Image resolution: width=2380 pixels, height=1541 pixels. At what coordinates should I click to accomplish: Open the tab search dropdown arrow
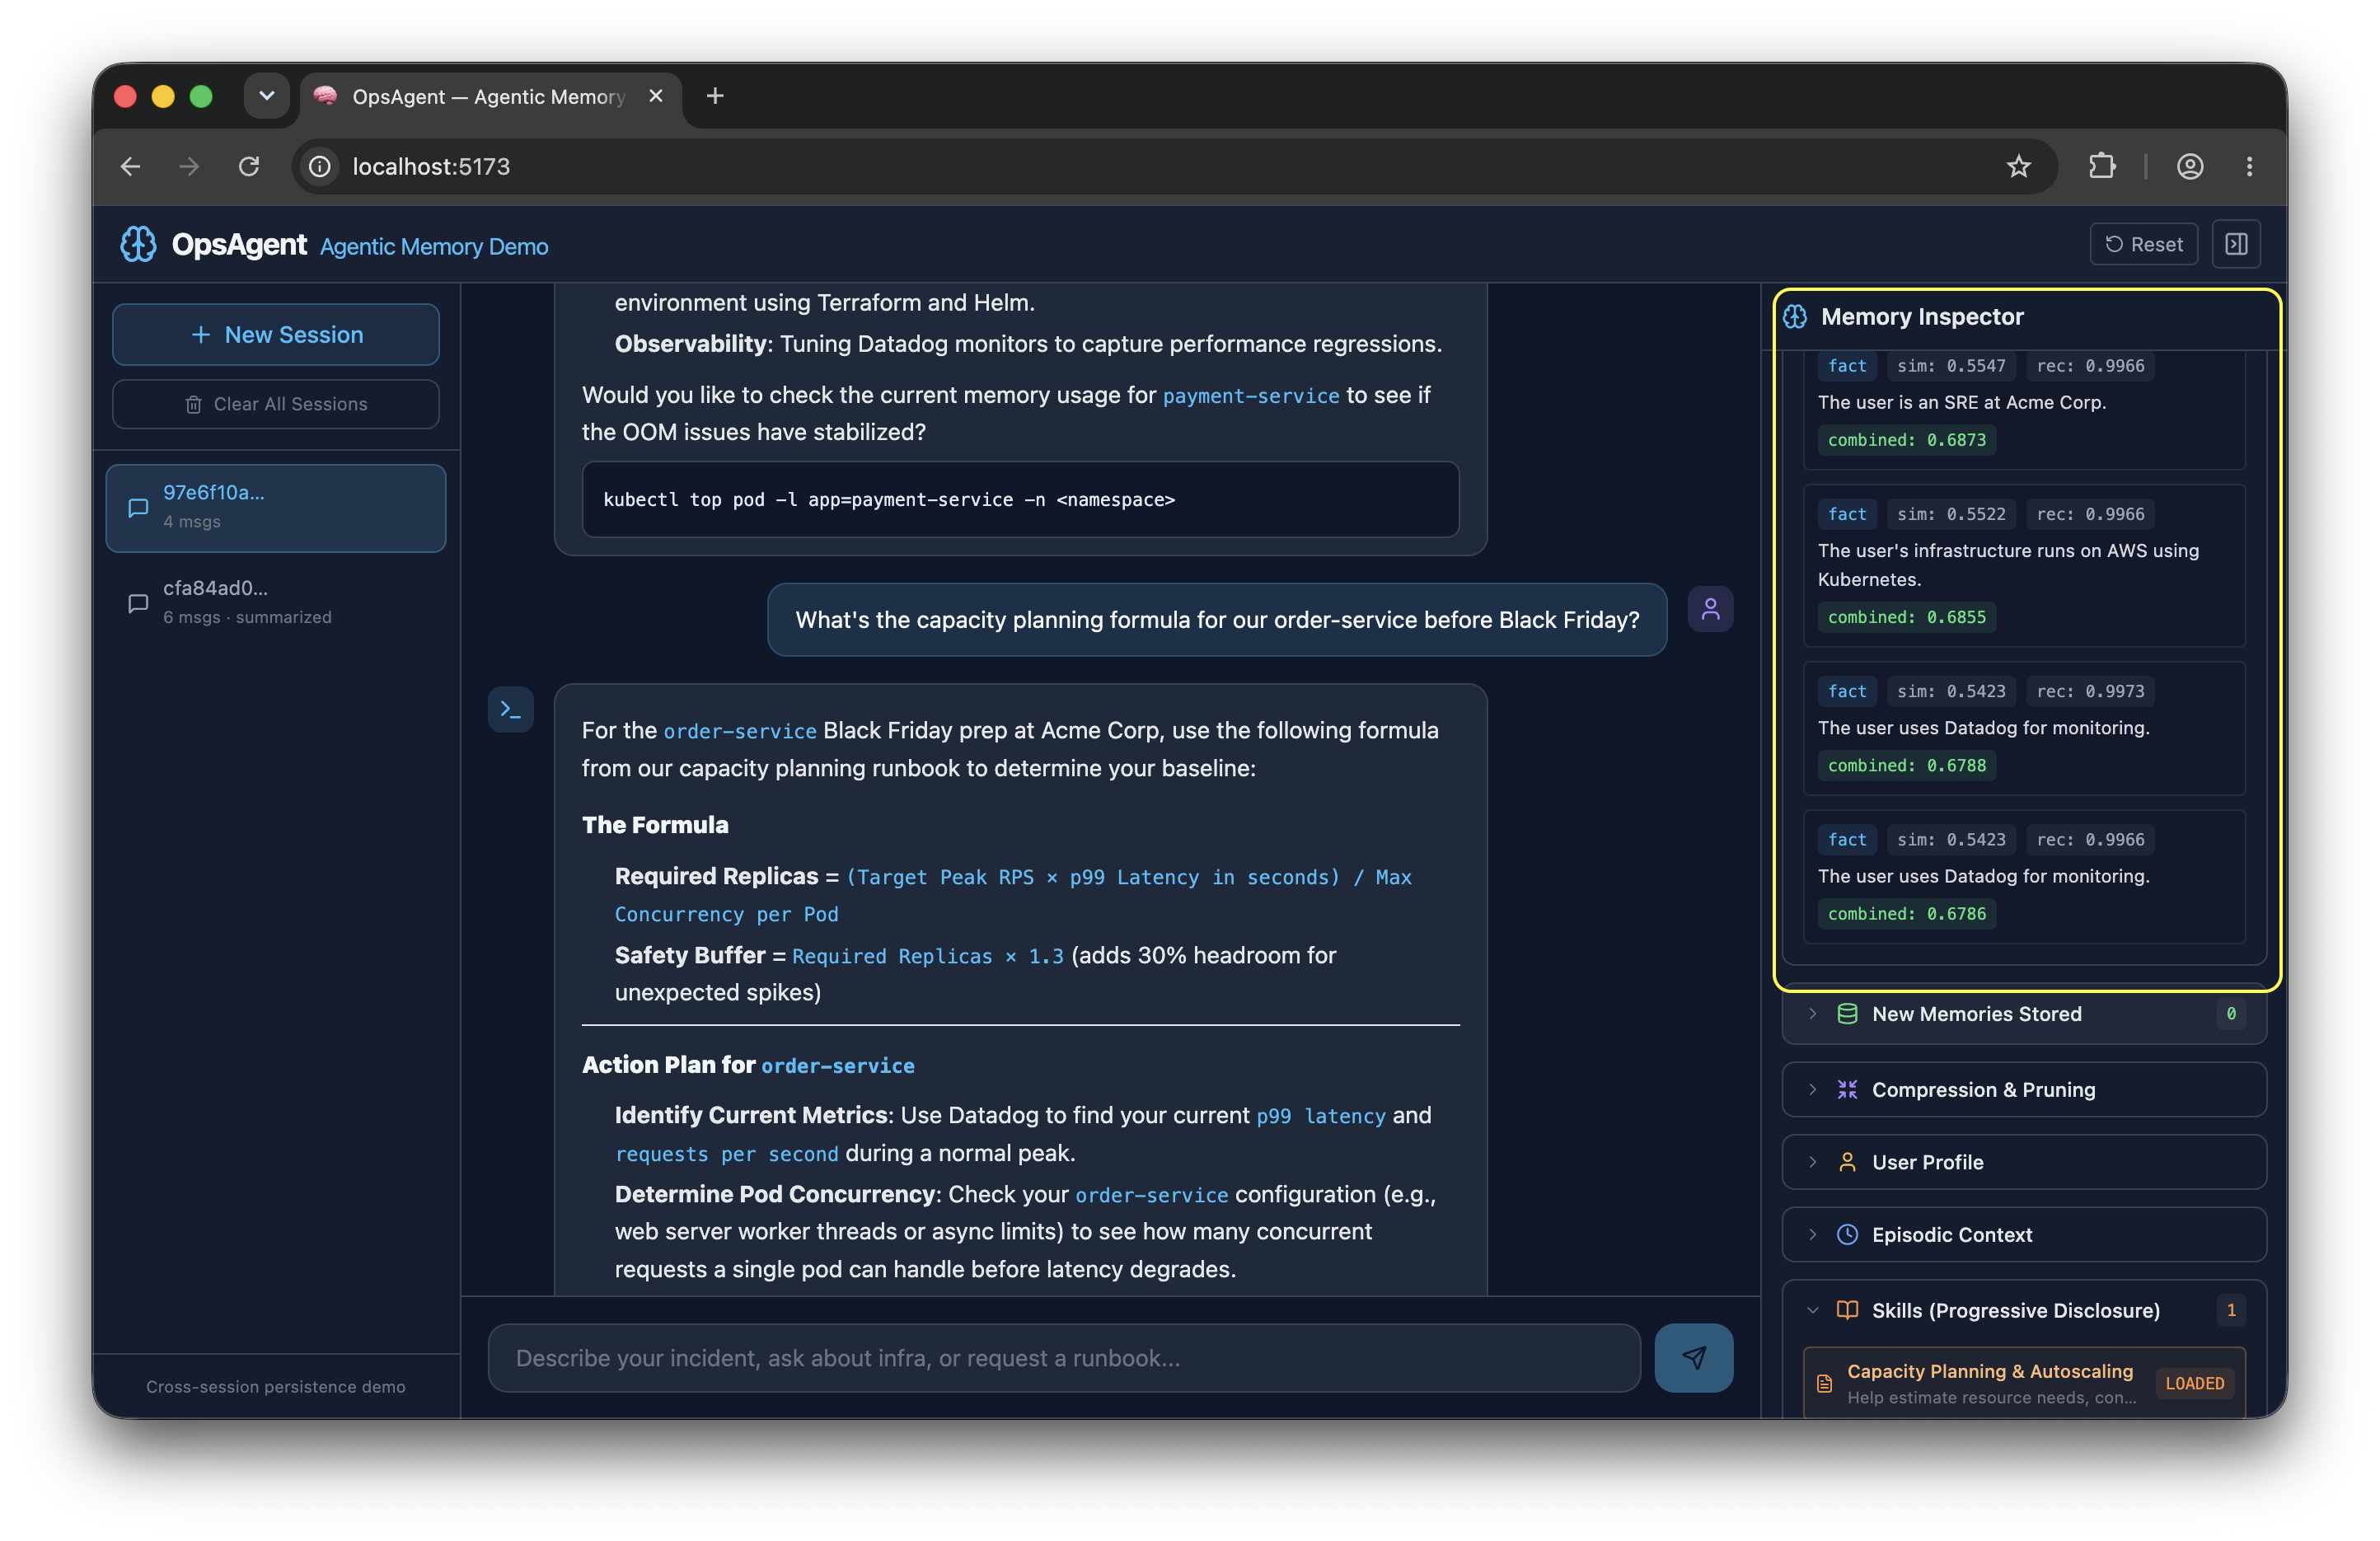point(266,96)
